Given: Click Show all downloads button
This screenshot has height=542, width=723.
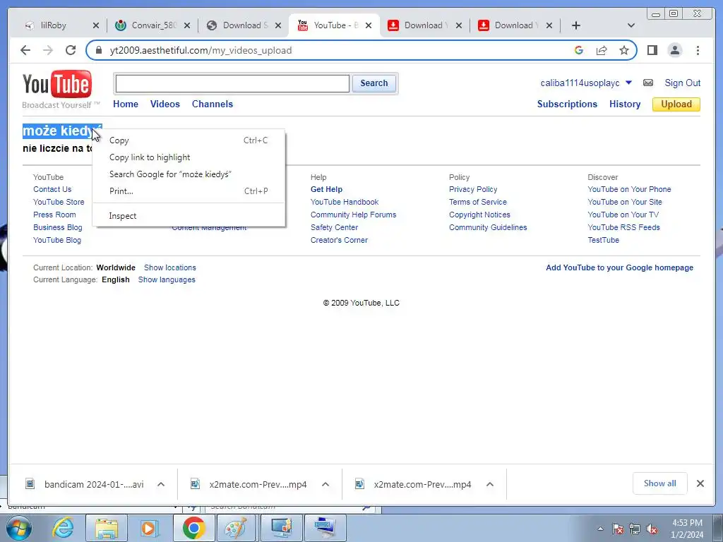Looking at the screenshot, I should pos(660,483).
